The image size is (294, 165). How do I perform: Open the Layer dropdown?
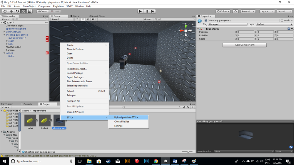point(275,24)
